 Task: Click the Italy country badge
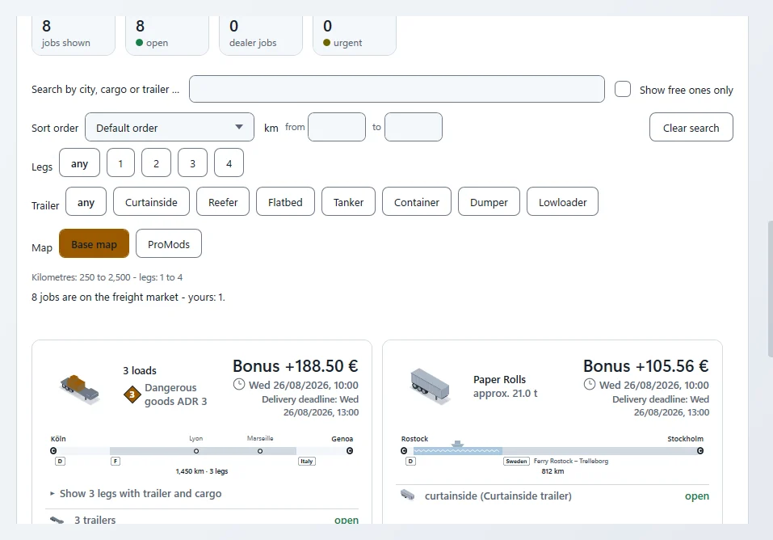(307, 461)
